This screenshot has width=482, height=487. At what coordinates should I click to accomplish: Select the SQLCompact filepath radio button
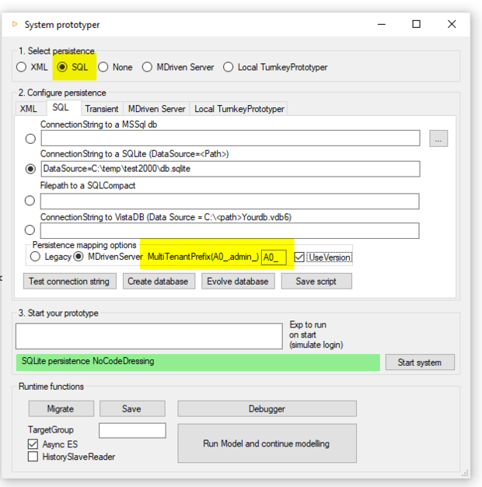[x=30, y=201]
